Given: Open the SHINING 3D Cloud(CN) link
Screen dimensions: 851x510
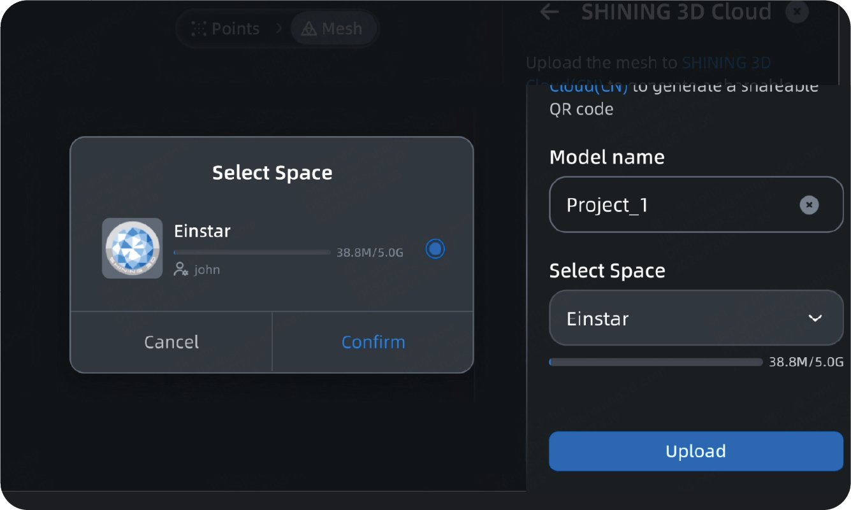Looking at the screenshot, I should [588, 85].
